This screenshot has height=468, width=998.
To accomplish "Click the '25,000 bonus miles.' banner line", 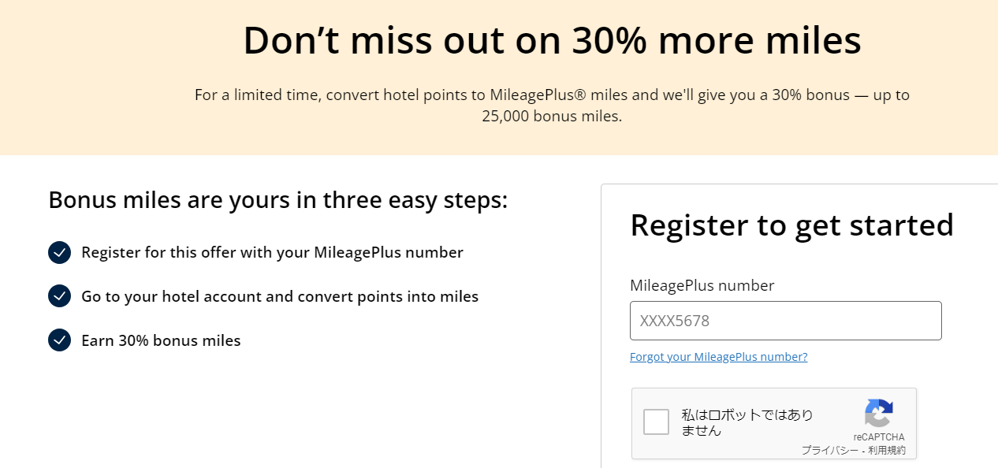I will pyautogui.click(x=552, y=117).
